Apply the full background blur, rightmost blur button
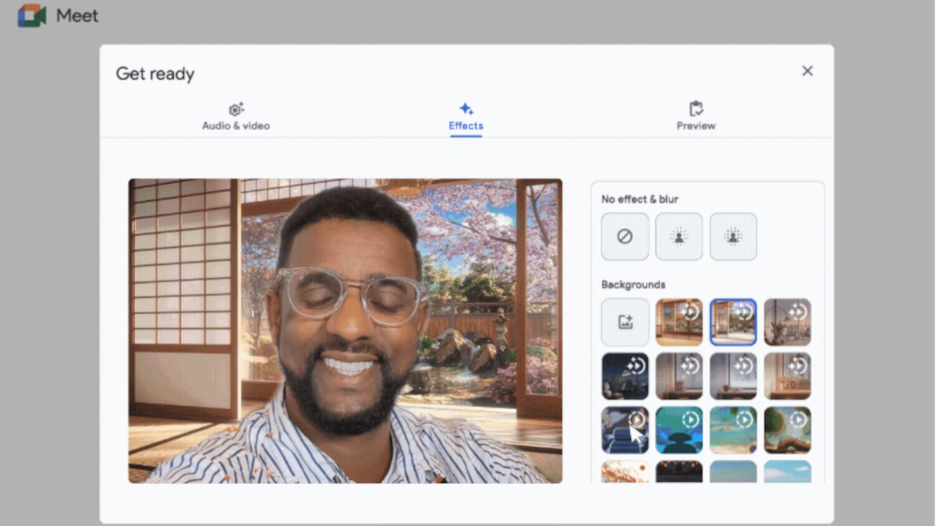The width and height of the screenshot is (936, 526). click(x=733, y=237)
